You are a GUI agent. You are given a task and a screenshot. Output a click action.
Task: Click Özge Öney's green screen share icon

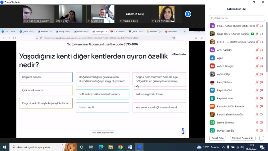252,34
